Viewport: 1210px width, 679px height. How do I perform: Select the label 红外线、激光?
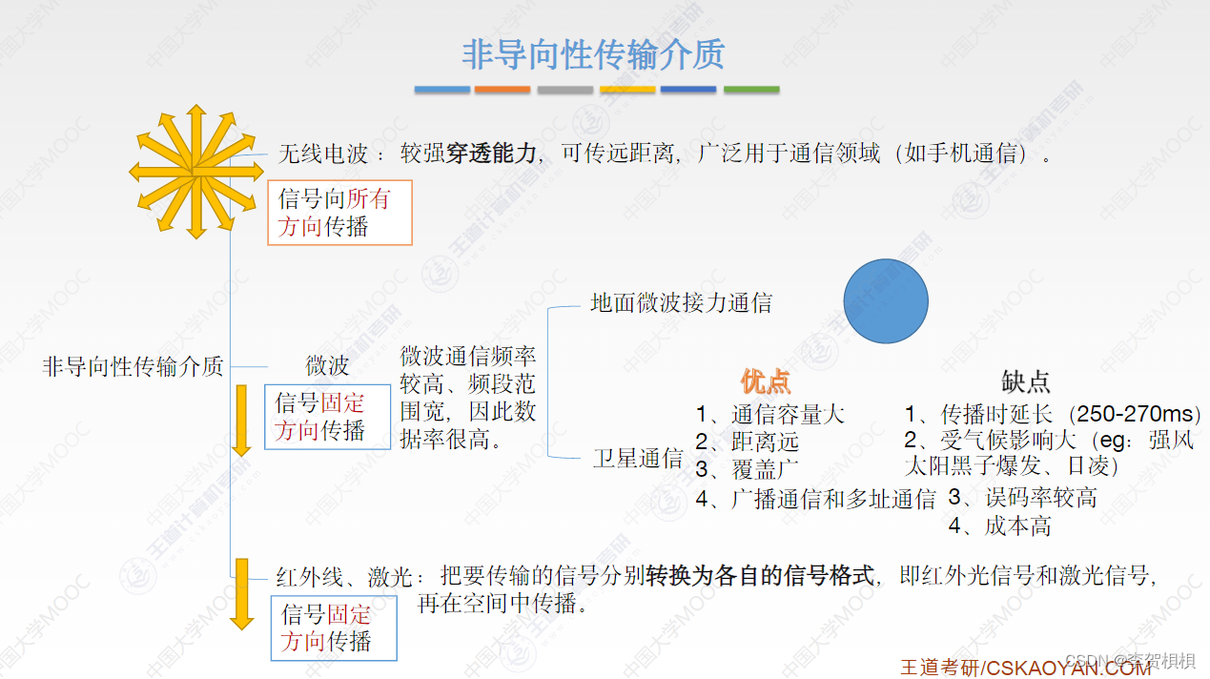coord(345,577)
